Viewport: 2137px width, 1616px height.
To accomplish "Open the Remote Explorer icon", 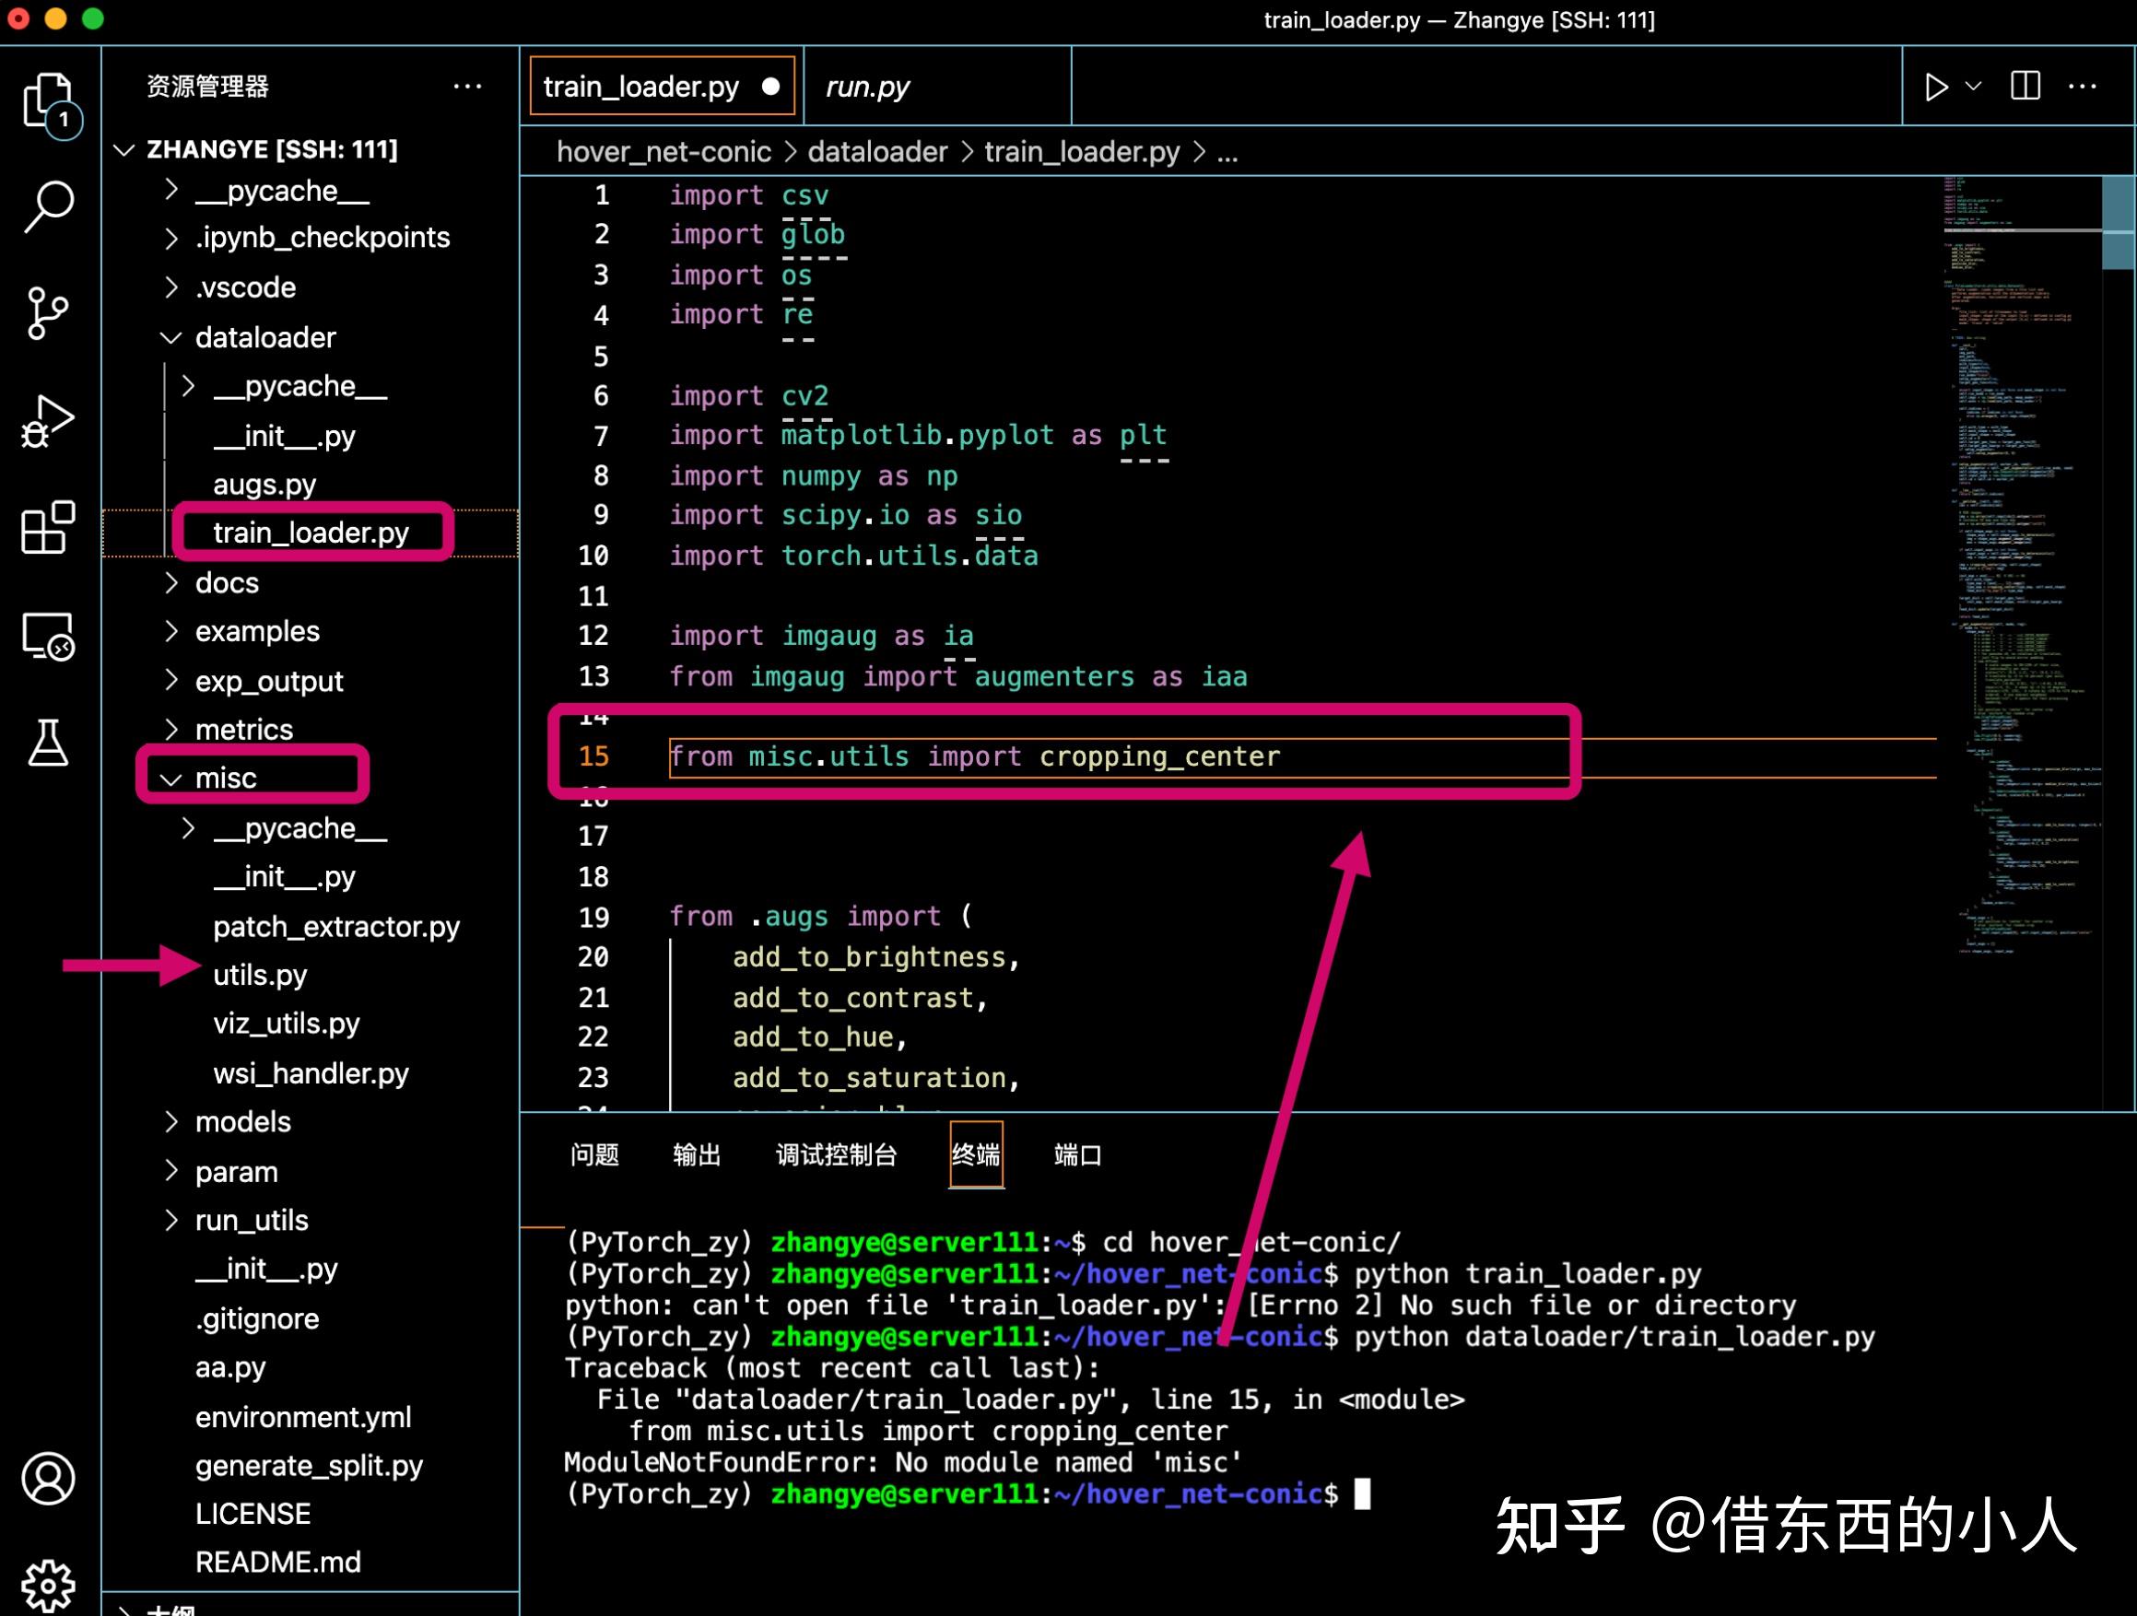I will click(x=46, y=636).
